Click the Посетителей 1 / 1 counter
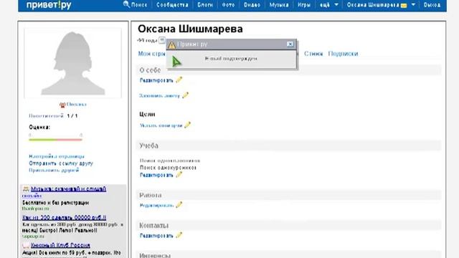Screen dimensions: 459x258 click(x=53, y=116)
